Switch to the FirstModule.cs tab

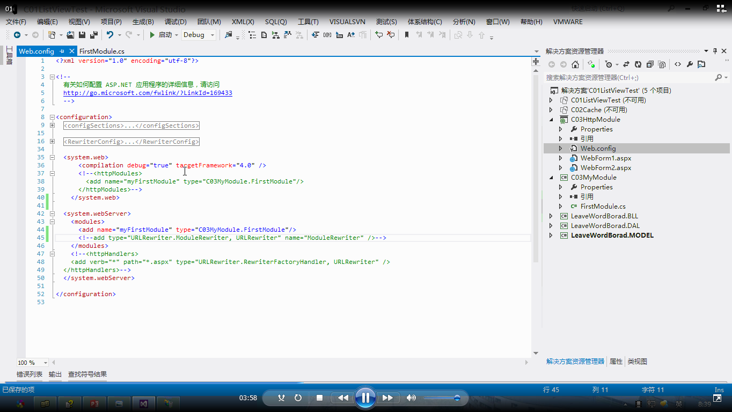tap(101, 51)
